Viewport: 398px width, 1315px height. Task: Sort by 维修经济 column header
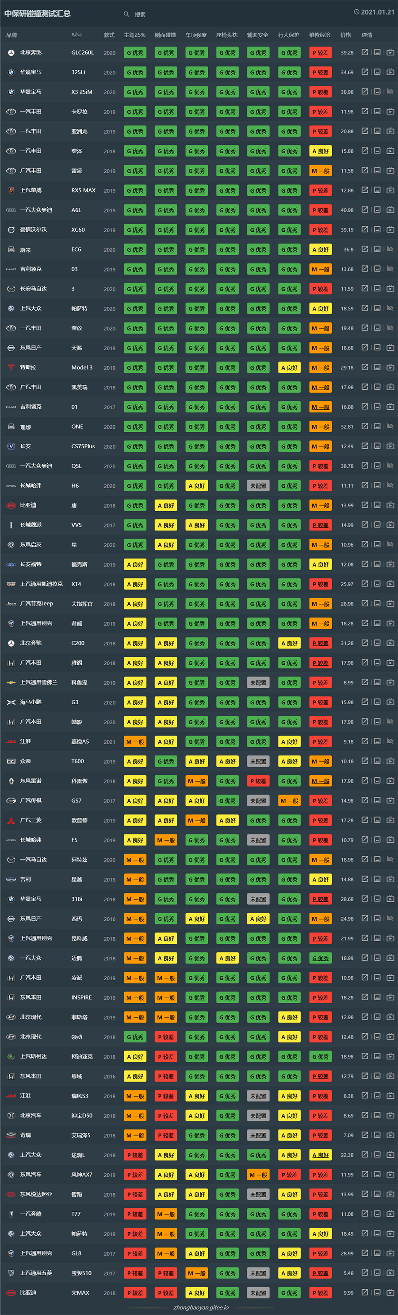tap(320, 35)
